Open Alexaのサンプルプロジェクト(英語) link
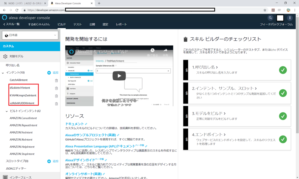Viewport: 299px width, 179px height. (91, 135)
